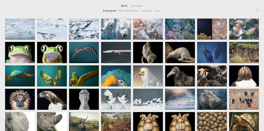Open the snowy ice with seal photo
Viewport: 264px width, 131px height.
tap(52, 29)
